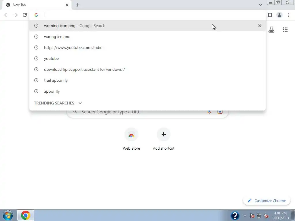Open Search Labs flask icon

pos(271,30)
